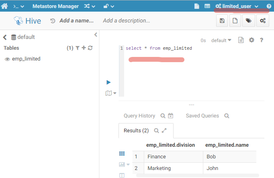Image resolution: width=274 pixels, height=178 pixels.
Task: Open the editor settings gear icon
Action: pyautogui.click(x=252, y=40)
